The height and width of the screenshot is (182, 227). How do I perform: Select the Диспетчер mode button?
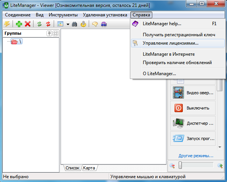pos(193,123)
